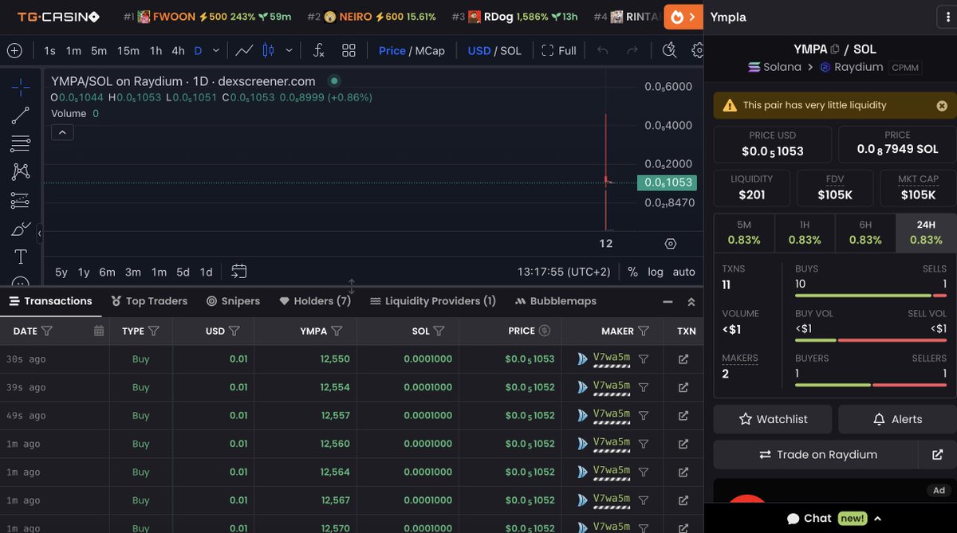The image size is (957, 533).
Task: Open the chart settings gear
Action: point(698,49)
